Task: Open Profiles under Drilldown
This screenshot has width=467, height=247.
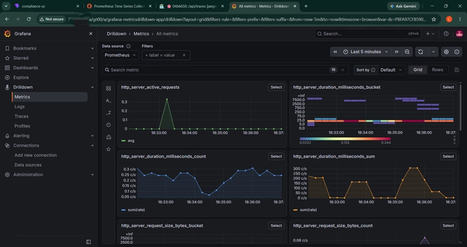Action: (22, 126)
